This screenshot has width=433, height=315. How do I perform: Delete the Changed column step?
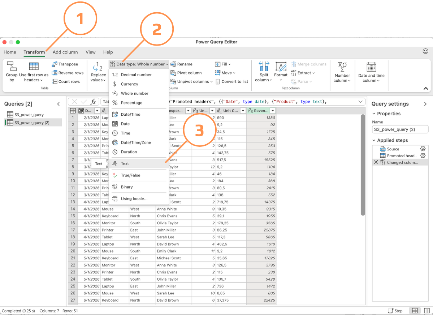(x=376, y=162)
